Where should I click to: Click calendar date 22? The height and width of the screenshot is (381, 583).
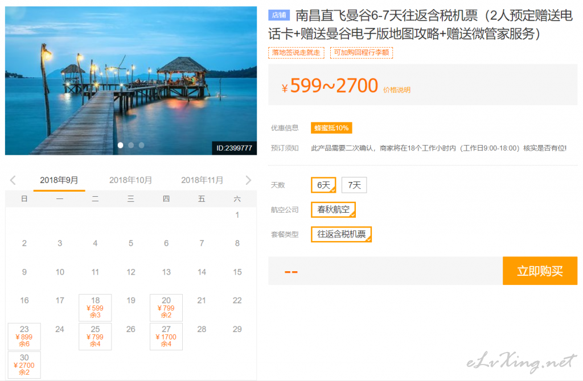[x=237, y=300]
